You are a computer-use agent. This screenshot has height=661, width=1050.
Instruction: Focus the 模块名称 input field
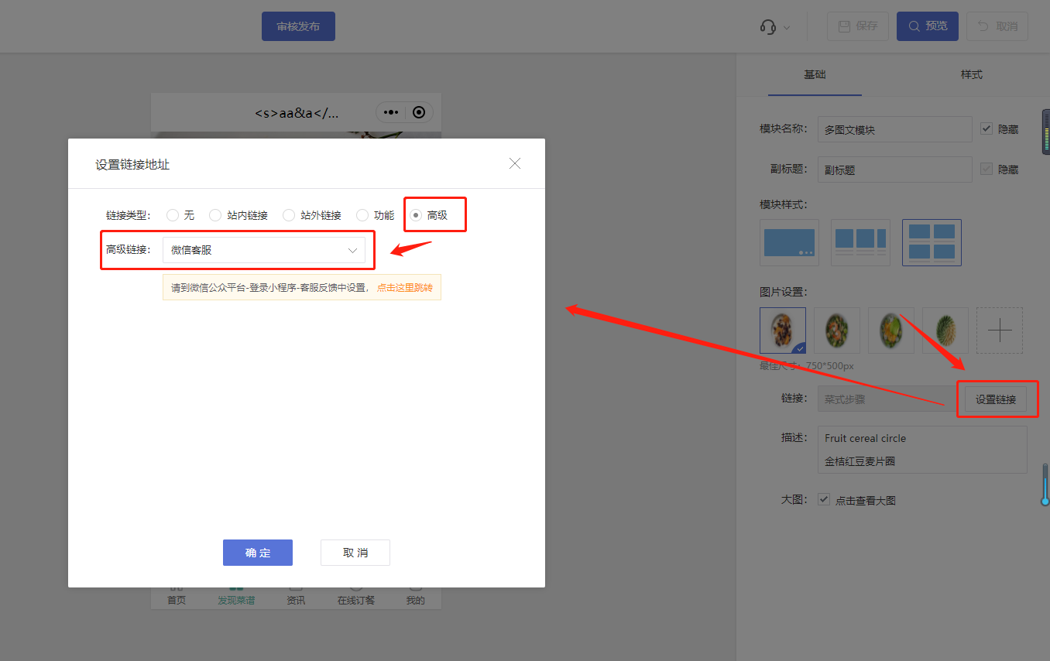click(894, 130)
